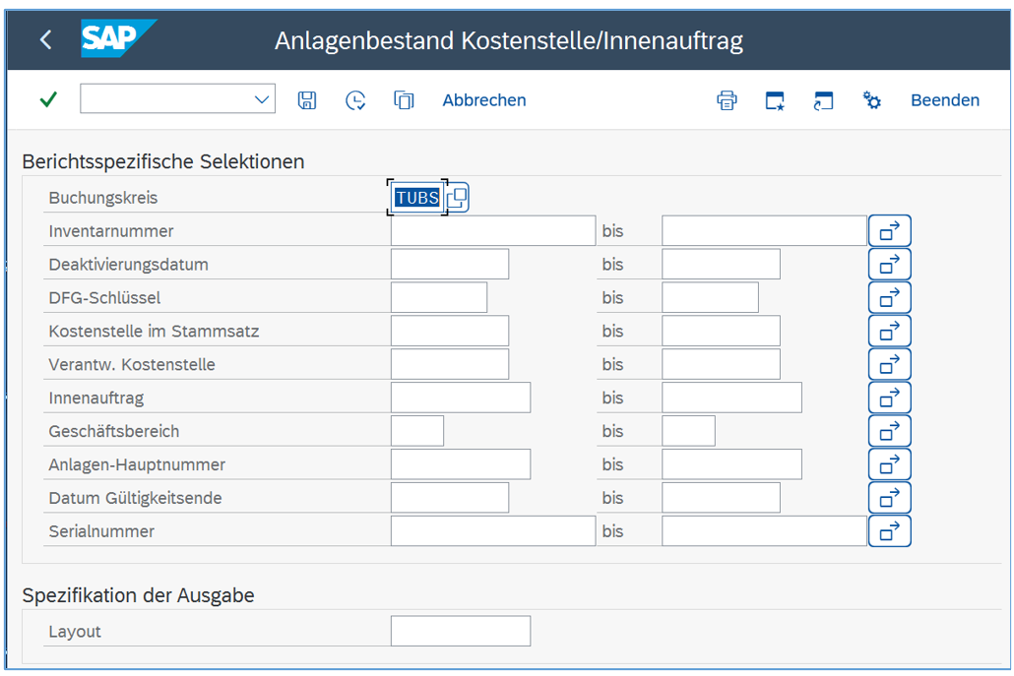Click the settings gear icon
The image size is (1014, 676).
(x=871, y=100)
